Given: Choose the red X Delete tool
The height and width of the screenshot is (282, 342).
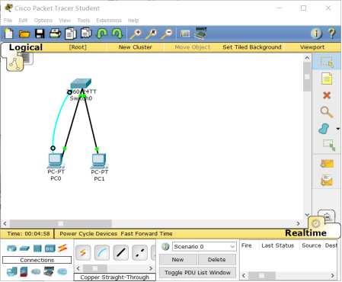Looking at the screenshot, I should click(x=327, y=95).
